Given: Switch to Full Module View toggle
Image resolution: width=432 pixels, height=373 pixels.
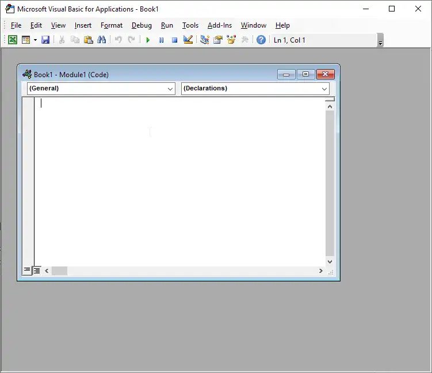Looking at the screenshot, I should pyautogui.click(x=37, y=271).
